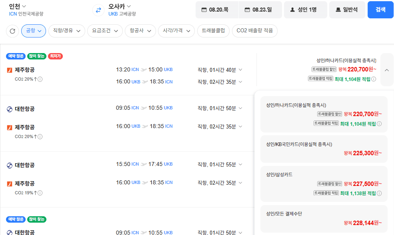The height and width of the screenshot is (235, 394).
Task: Change return date 08.23.일
Action: [260, 10]
